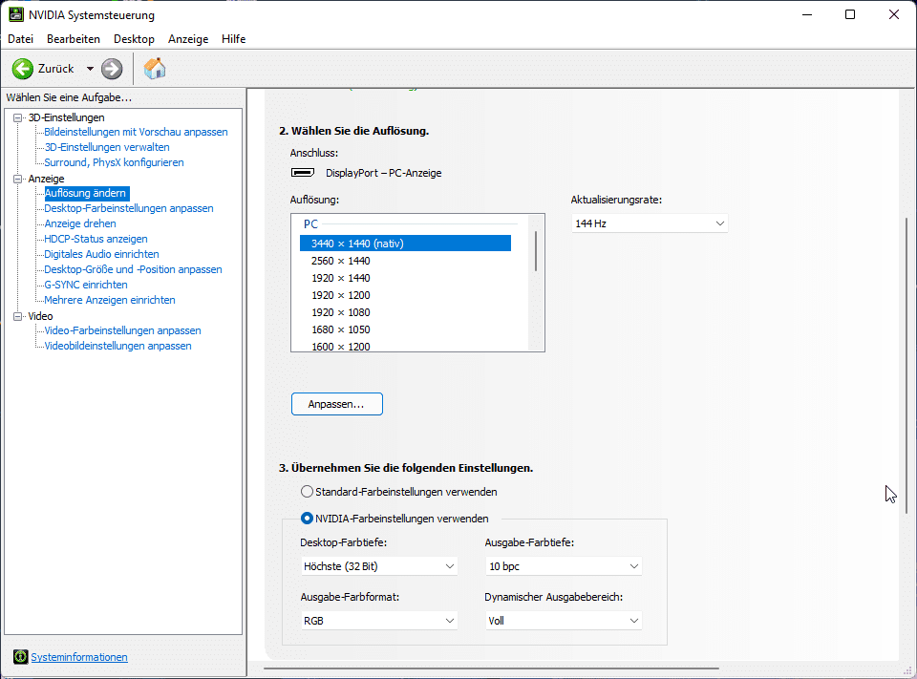917x679 pixels.
Task: Open Digitales Audio einrichten
Action: pyautogui.click(x=102, y=254)
